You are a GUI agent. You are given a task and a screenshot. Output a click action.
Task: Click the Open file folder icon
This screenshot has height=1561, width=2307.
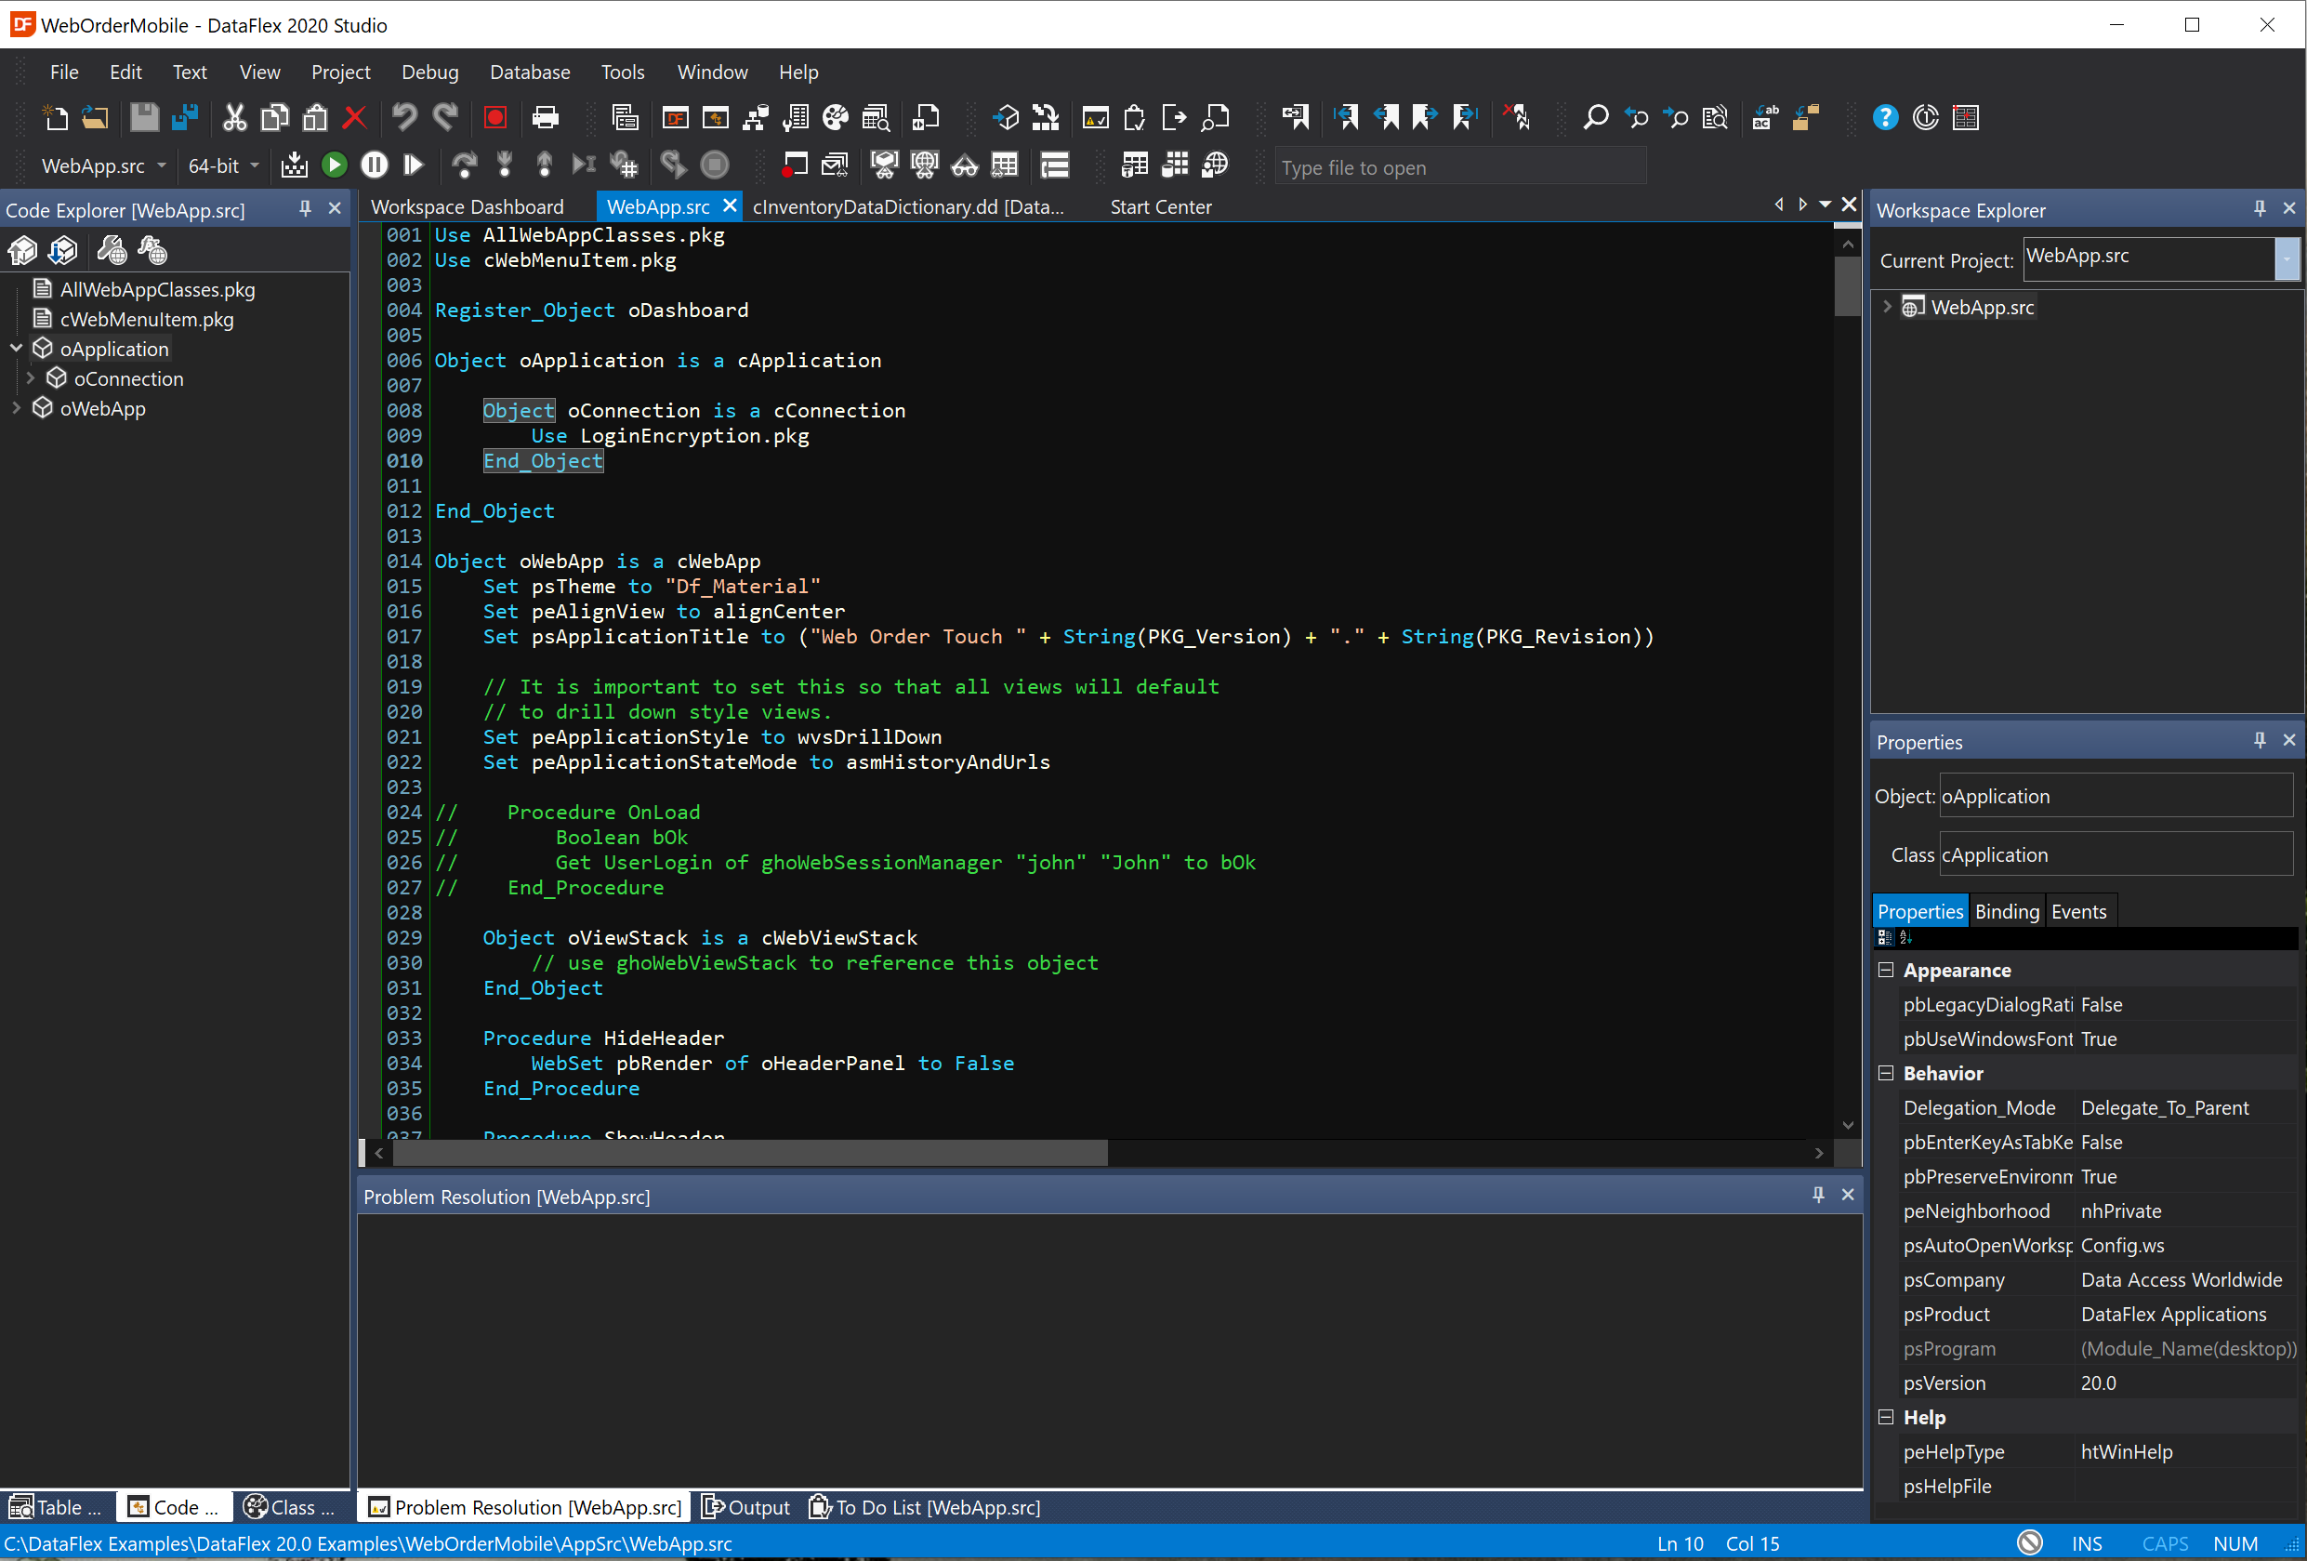coord(96,118)
